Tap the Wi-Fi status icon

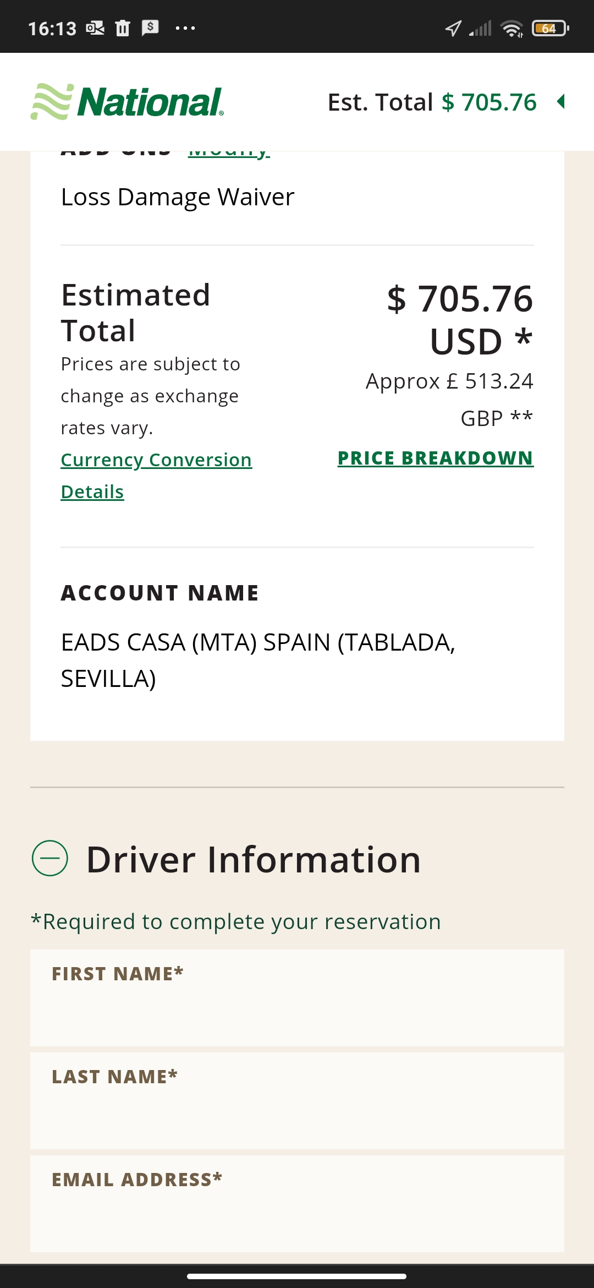coord(512,28)
